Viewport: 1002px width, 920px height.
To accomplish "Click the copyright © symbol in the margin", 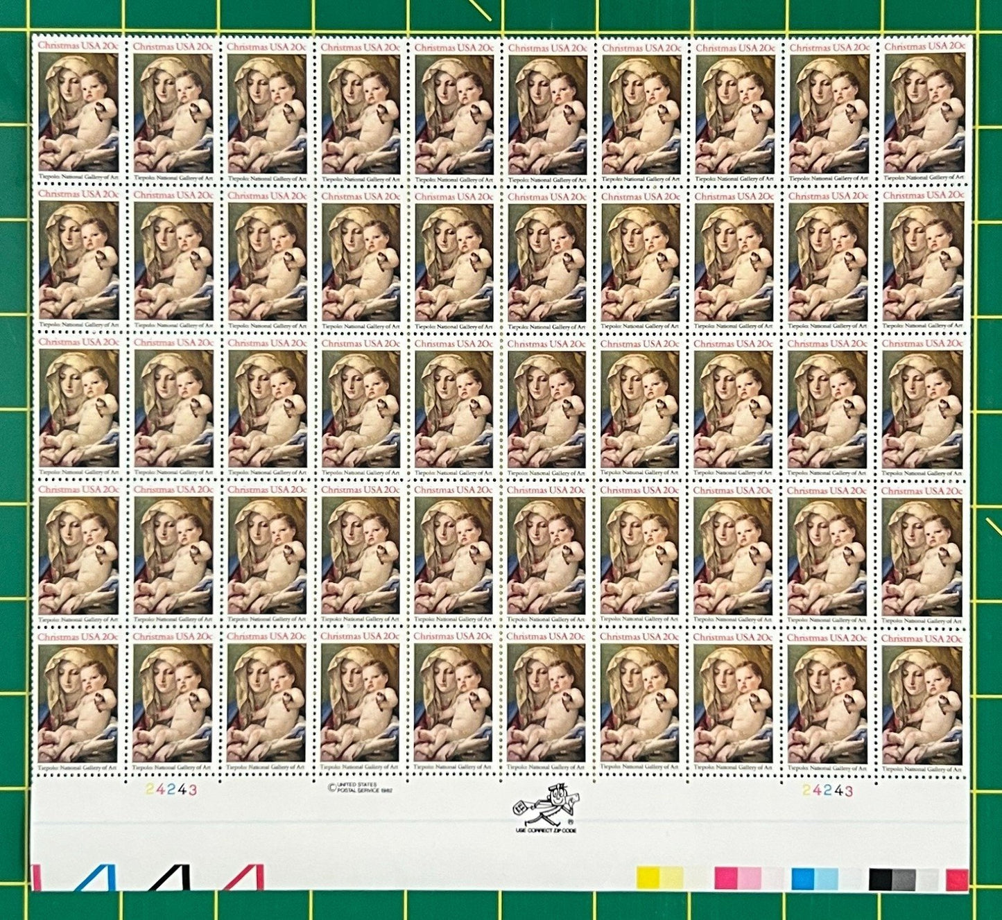I will (x=330, y=787).
